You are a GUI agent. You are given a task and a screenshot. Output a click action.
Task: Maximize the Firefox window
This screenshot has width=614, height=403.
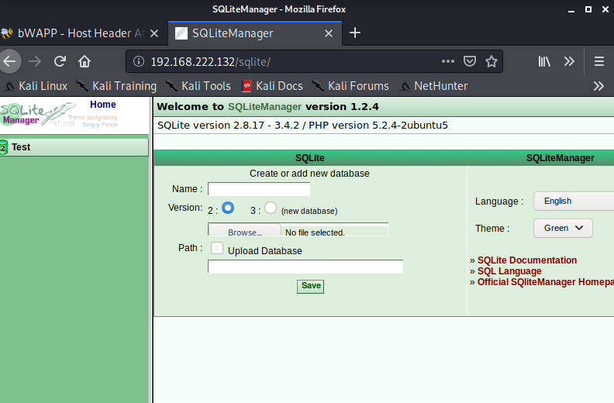[x=588, y=9]
